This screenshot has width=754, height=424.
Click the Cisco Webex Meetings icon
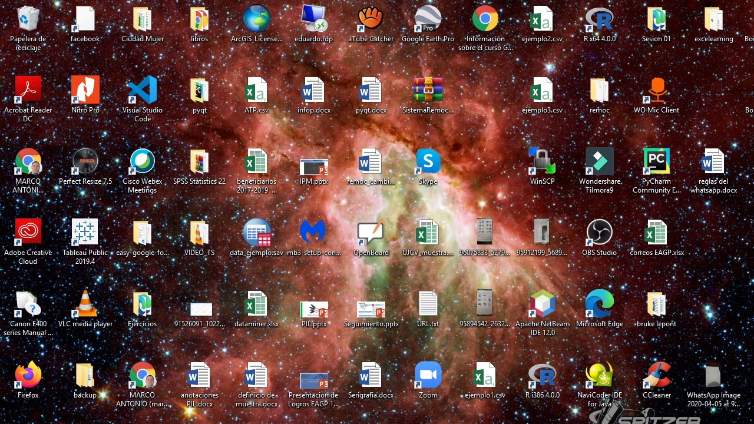point(142,161)
